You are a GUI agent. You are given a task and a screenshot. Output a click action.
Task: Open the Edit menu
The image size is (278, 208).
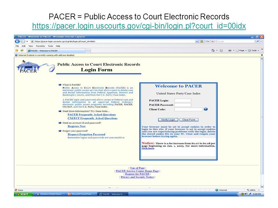point(23,46)
